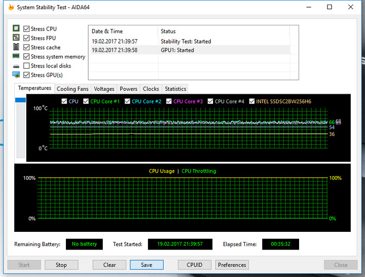365x277 pixels.
Task: Toggle INTEL SSDSC2BW256H6 graph checkbox
Action: point(251,101)
